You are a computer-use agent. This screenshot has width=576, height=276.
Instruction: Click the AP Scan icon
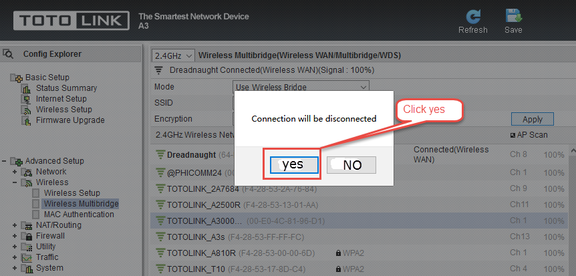[513, 135]
